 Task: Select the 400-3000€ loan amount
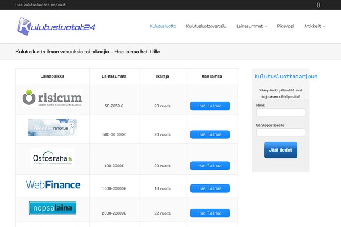(x=114, y=166)
